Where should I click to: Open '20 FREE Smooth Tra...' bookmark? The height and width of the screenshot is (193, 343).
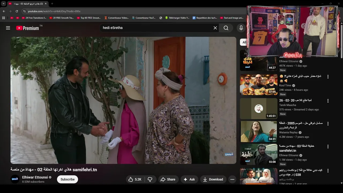click(61, 18)
